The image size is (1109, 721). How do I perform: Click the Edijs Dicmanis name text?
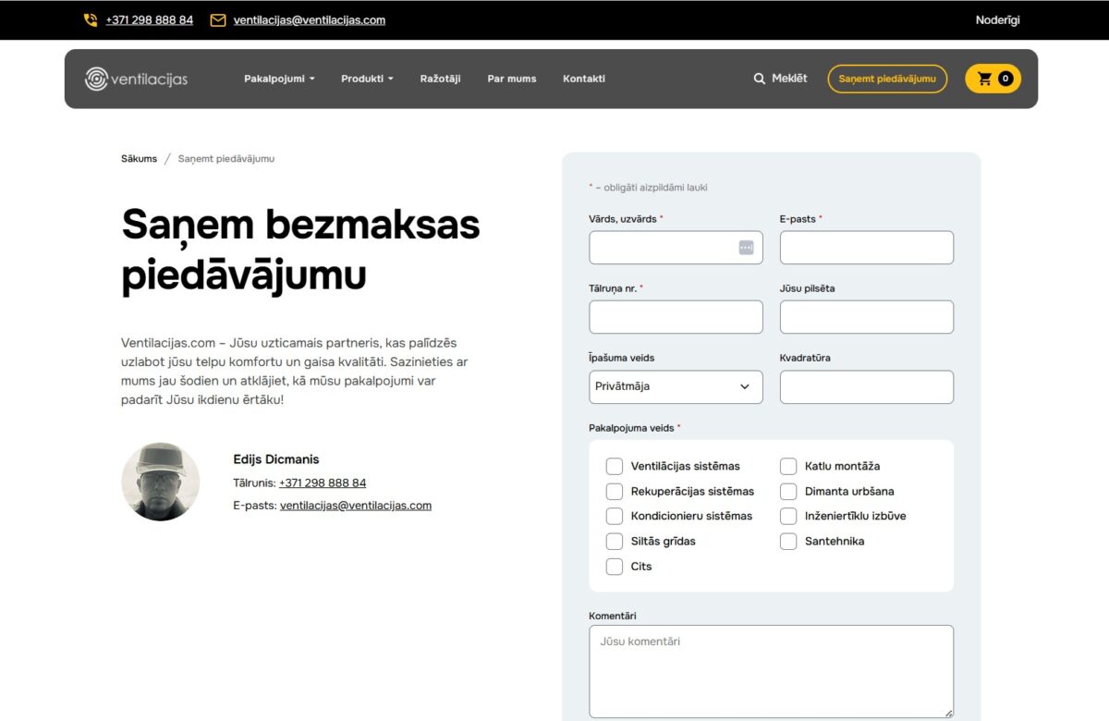[x=276, y=459]
